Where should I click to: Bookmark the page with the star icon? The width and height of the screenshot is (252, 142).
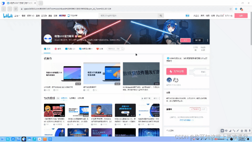point(231,9)
